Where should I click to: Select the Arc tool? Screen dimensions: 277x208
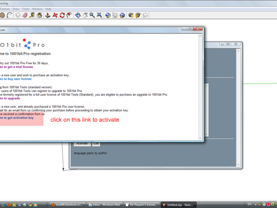tap(10, 15)
